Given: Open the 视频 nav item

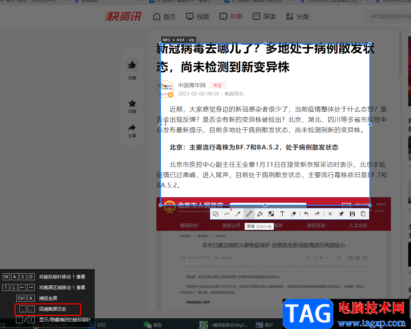Looking at the screenshot, I should 198,17.
